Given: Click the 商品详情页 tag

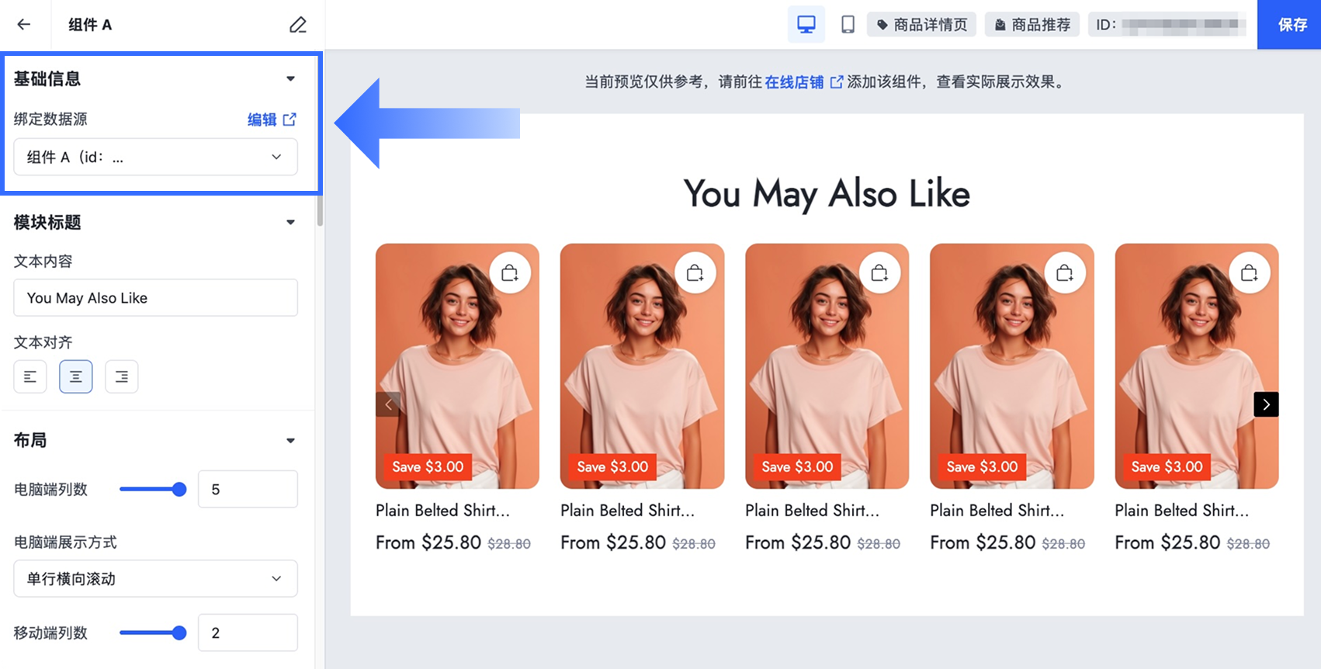Looking at the screenshot, I should click(922, 25).
